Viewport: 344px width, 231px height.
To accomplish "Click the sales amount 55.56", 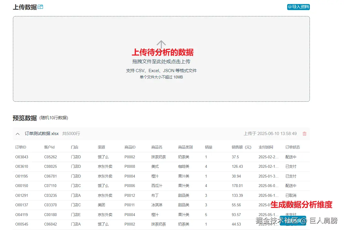I will [x=236, y=205].
